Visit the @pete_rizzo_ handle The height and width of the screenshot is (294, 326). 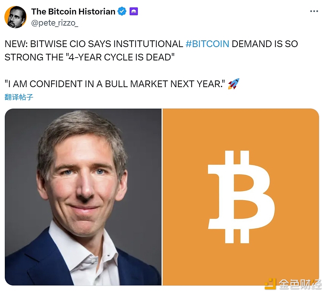click(55, 23)
